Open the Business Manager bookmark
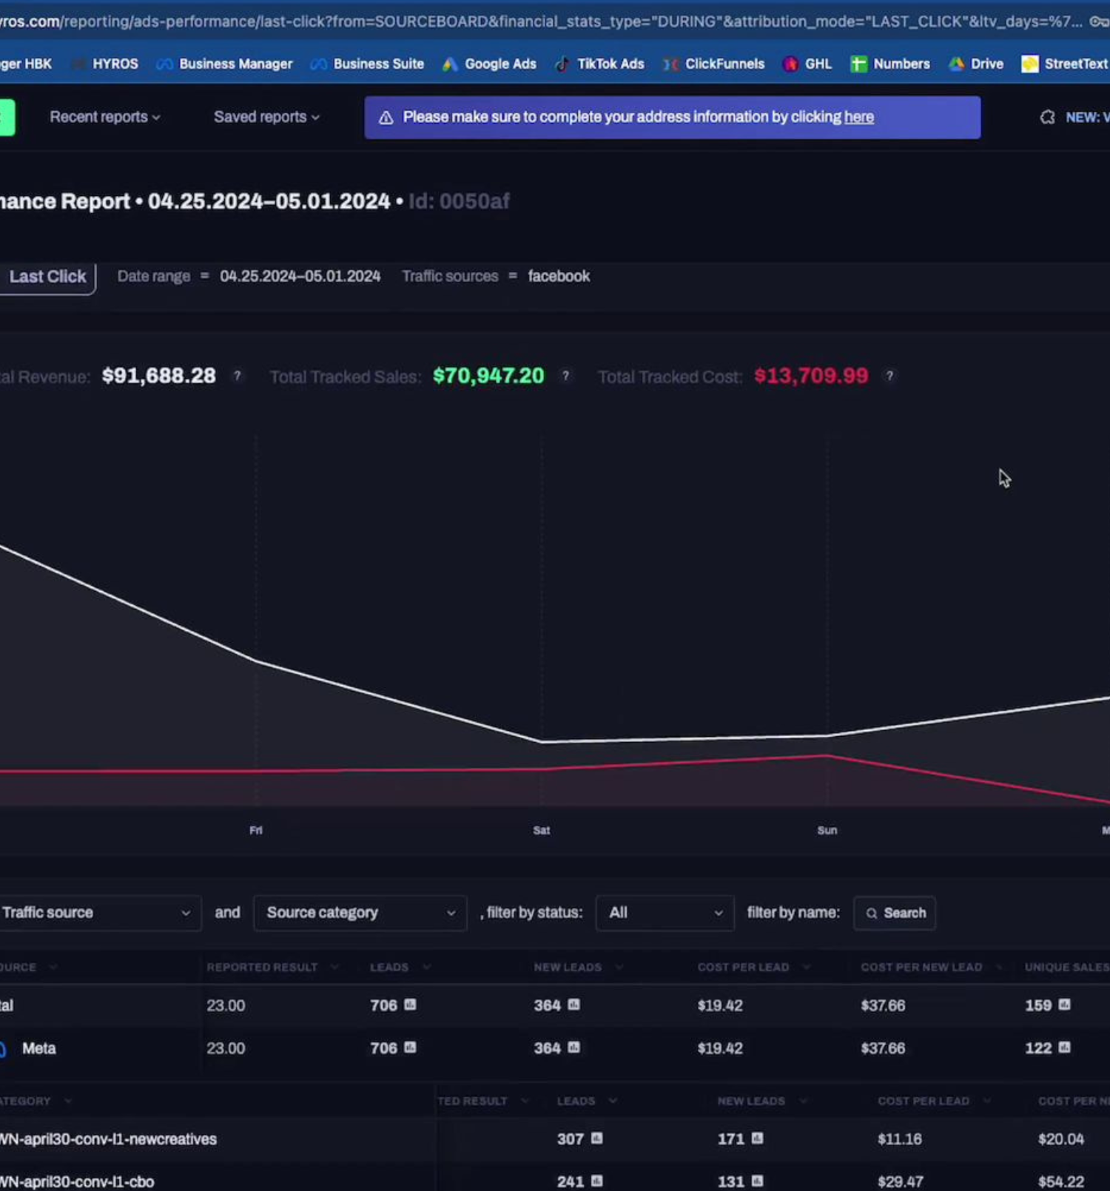This screenshot has height=1191, width=1110. (225, 64)
